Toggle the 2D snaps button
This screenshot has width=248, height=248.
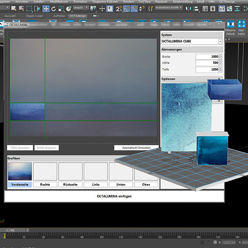(119, 9)
